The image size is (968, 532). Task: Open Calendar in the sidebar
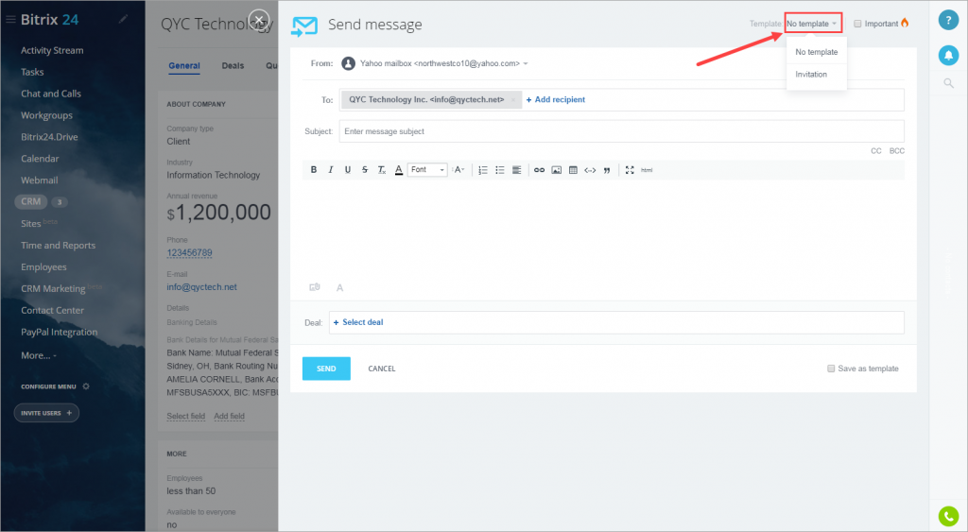click(40, 159)
